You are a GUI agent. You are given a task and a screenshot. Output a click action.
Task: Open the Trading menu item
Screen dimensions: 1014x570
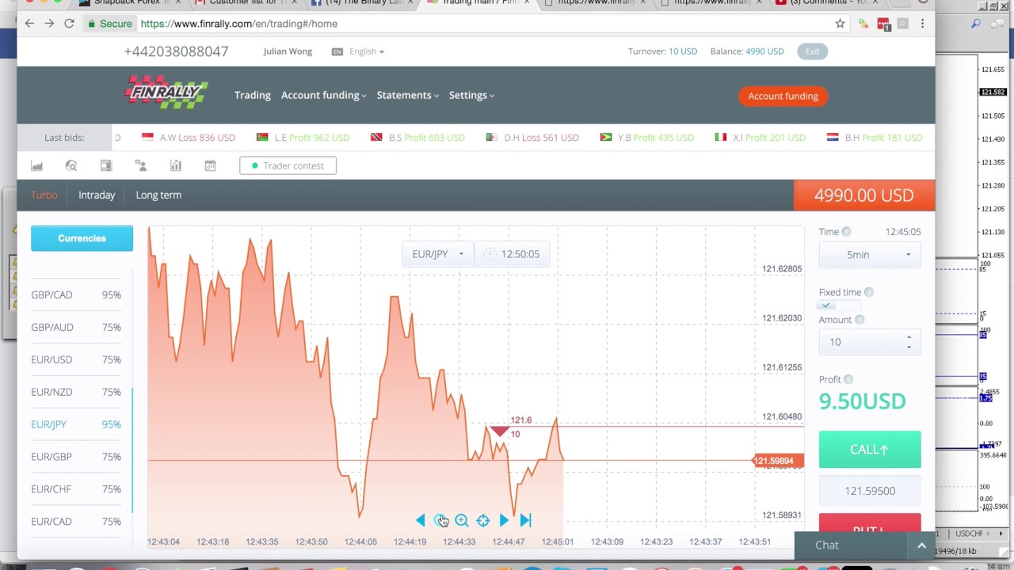(x=252, y=95)
